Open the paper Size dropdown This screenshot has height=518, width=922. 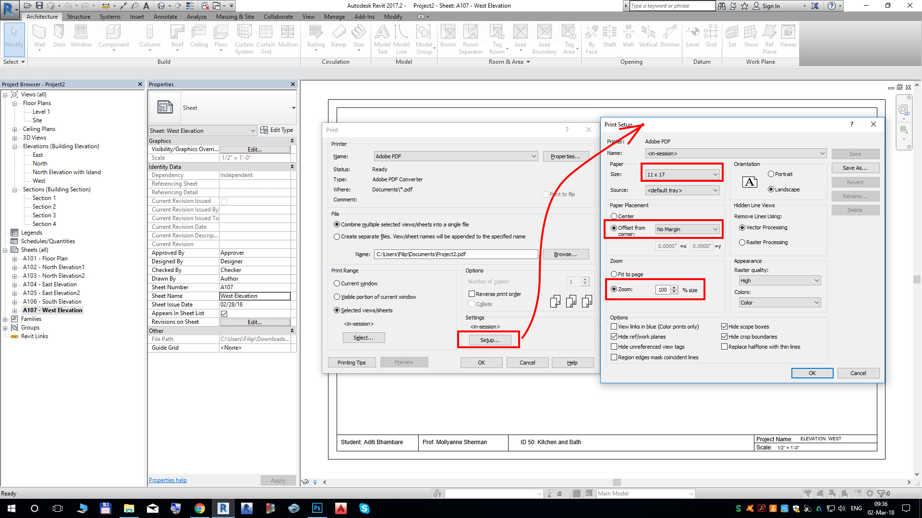coord(682,175)
